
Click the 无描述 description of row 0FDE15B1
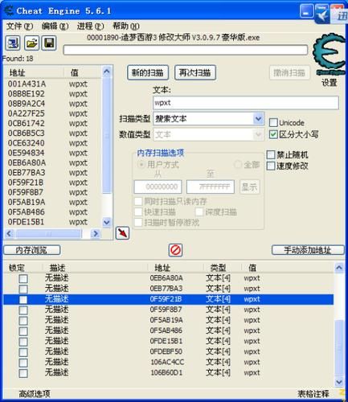(57, 341)
